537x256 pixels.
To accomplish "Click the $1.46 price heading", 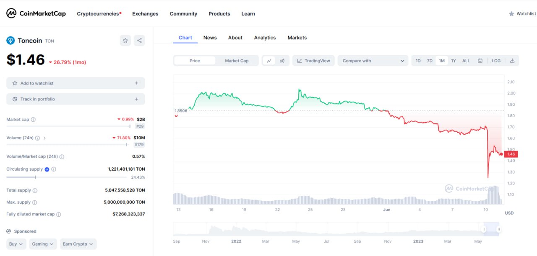I will pos(26,60).
